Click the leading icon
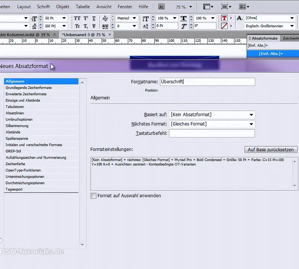 tap(34, 26)
